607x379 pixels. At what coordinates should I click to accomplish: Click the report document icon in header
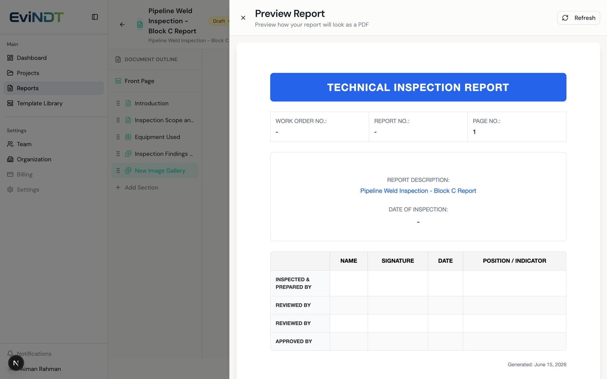click(x=140, y=25)
